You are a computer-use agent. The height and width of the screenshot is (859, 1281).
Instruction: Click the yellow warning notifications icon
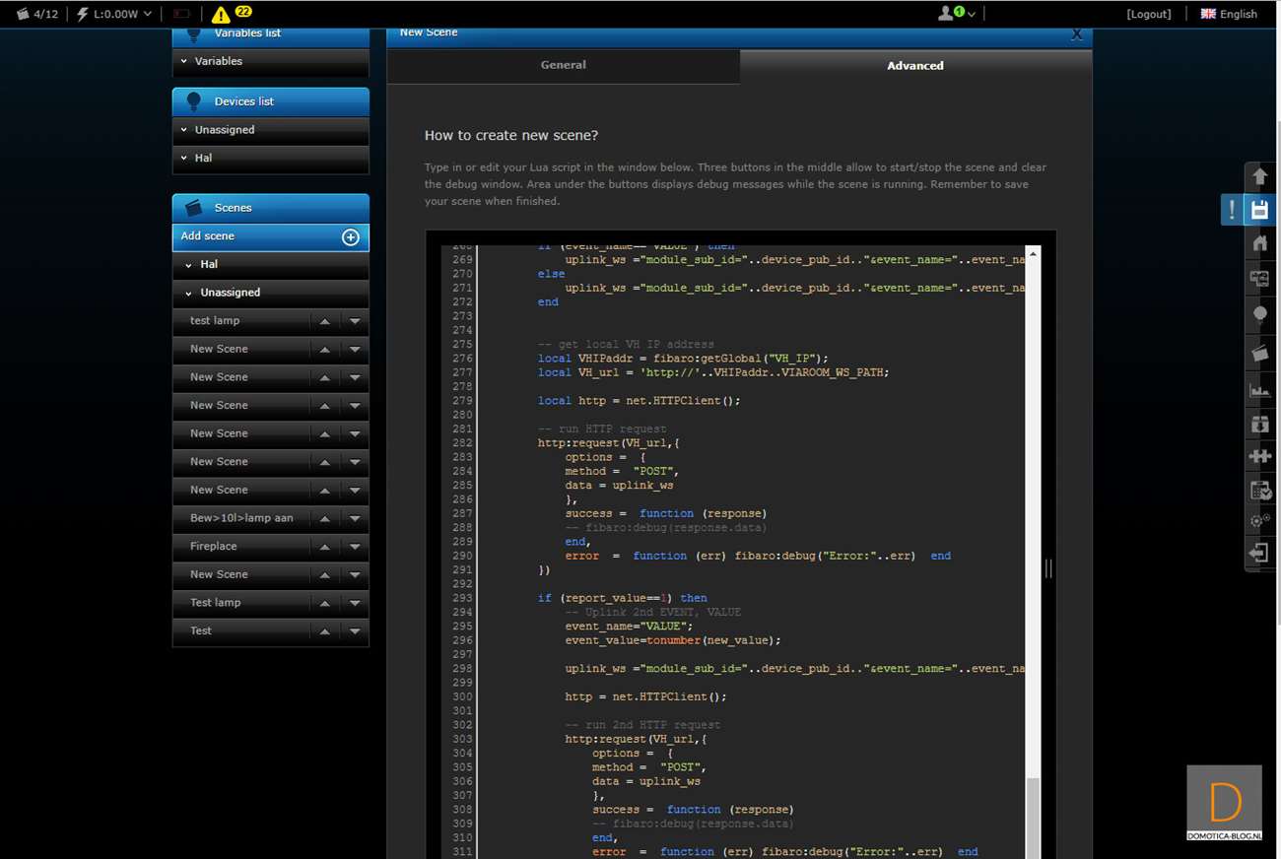[221, 14]
